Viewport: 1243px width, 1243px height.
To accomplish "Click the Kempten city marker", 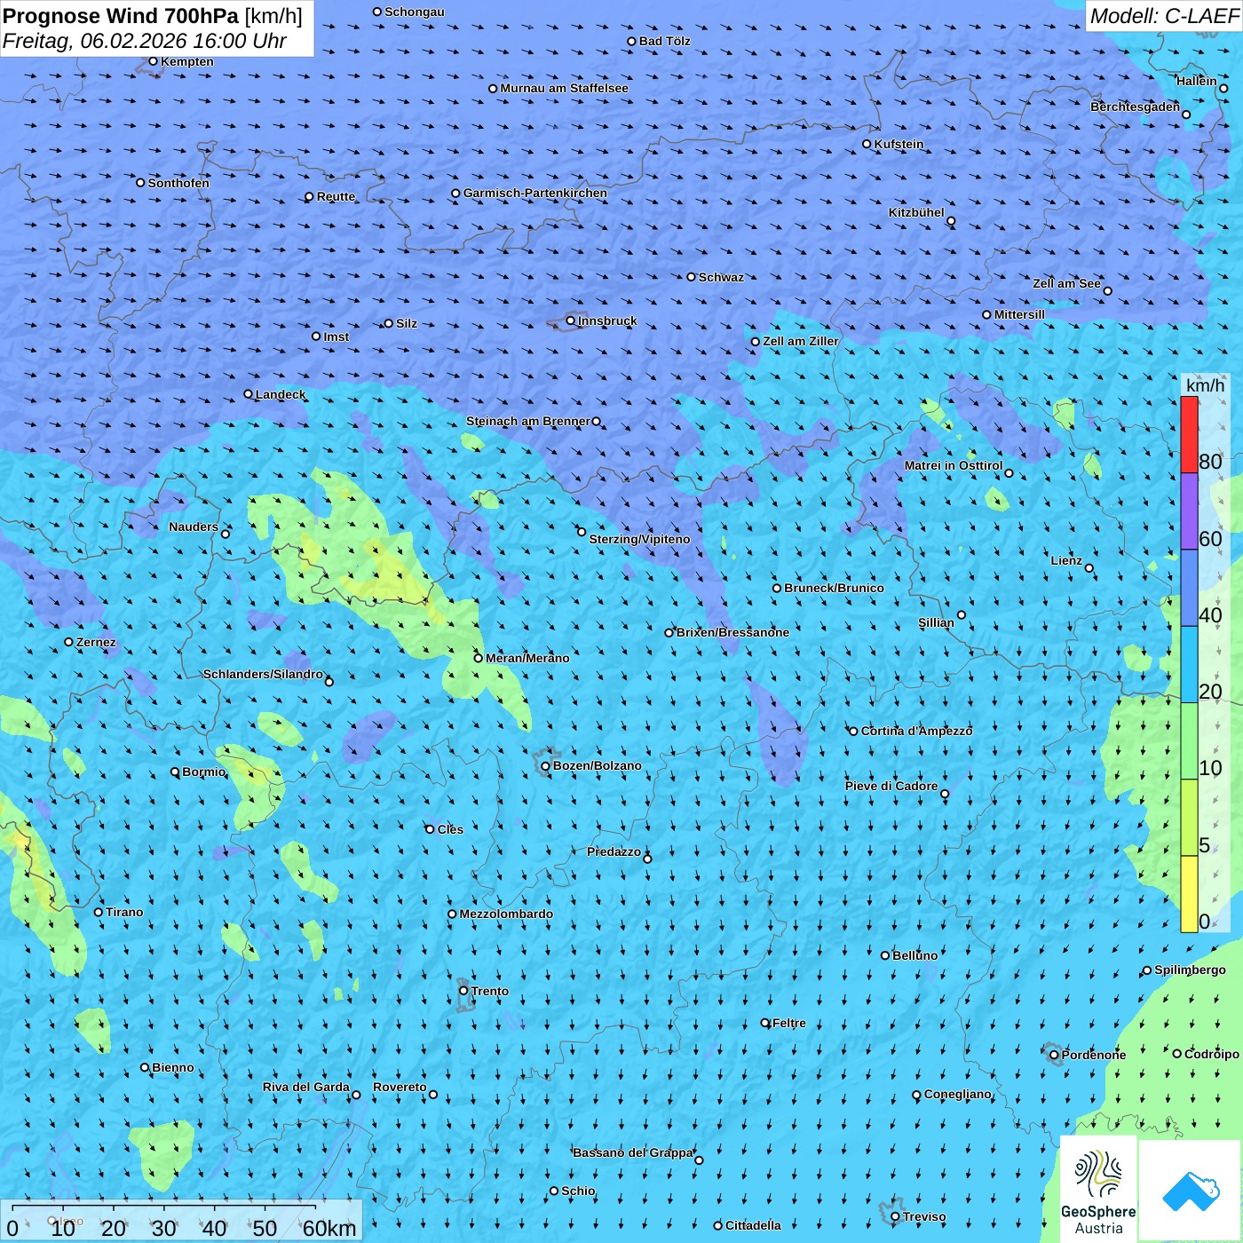I will pos(153,61).
